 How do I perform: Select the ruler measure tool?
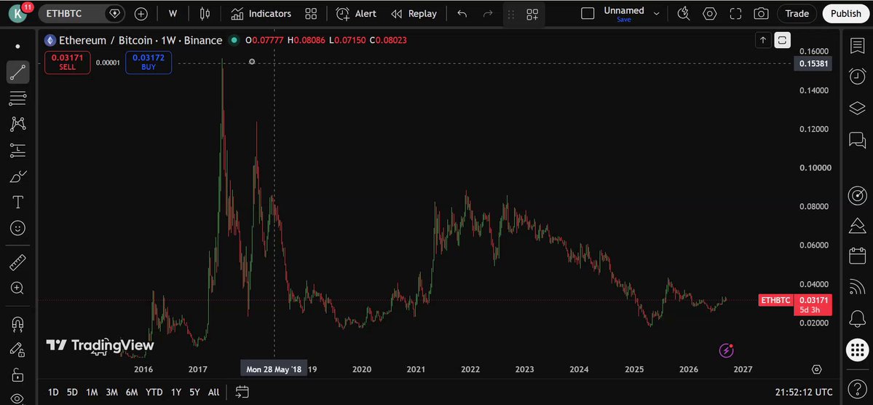point(17,262)
